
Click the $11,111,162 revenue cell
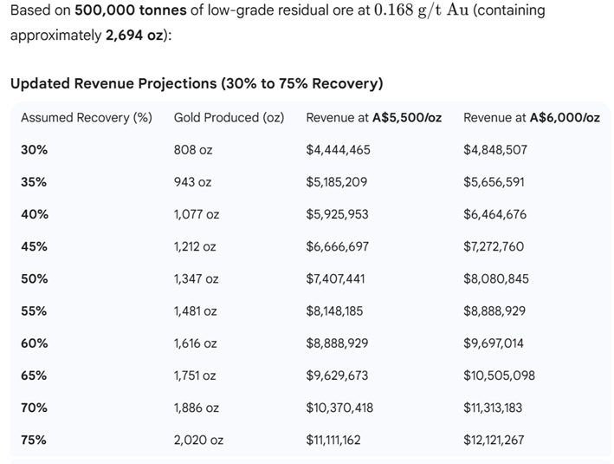(333, 440)
